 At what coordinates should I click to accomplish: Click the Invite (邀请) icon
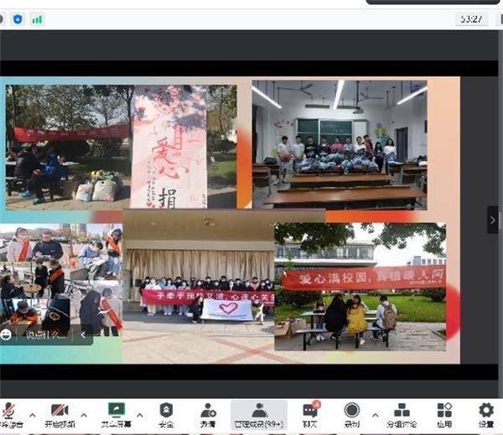click(207, 412)
